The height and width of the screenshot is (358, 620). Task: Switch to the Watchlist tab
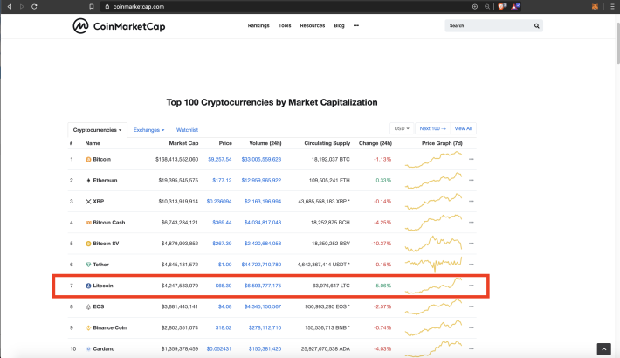click(x=187, y=130)
